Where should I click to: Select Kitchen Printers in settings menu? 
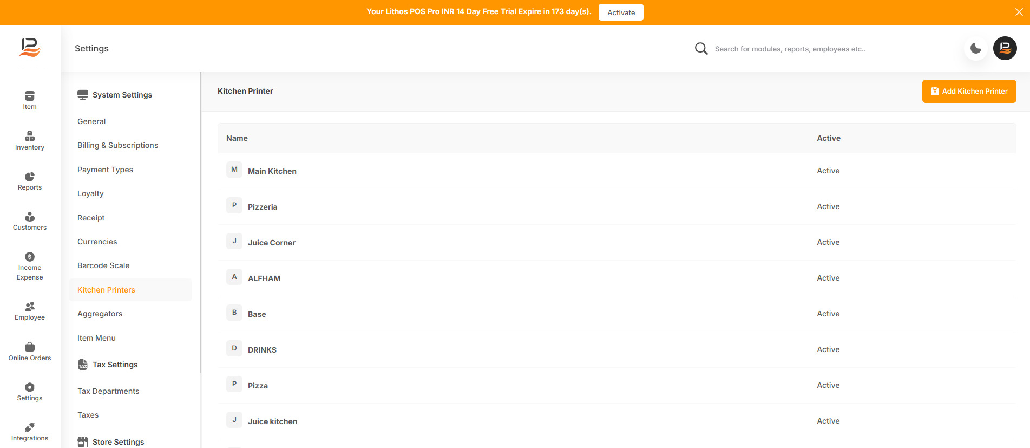click(130, 290)
